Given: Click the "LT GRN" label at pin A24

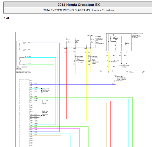Looking at the screenshot, I should (x=36, y=122).
